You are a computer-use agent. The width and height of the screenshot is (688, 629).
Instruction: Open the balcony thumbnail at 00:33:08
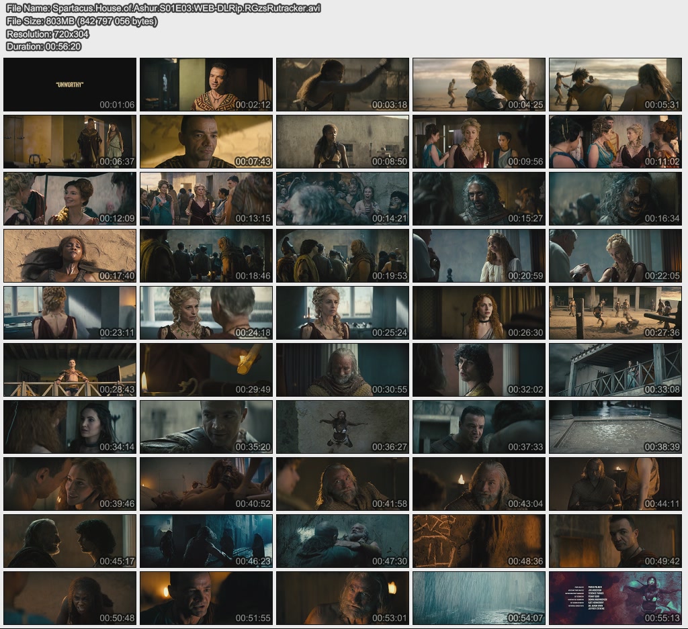point(615,370)
